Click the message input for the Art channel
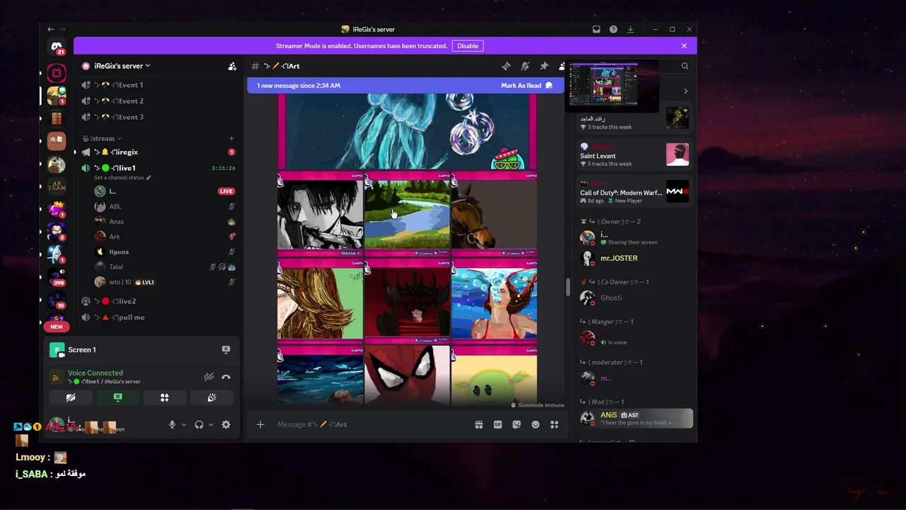The image size is (906, 510). coord(372,424)
